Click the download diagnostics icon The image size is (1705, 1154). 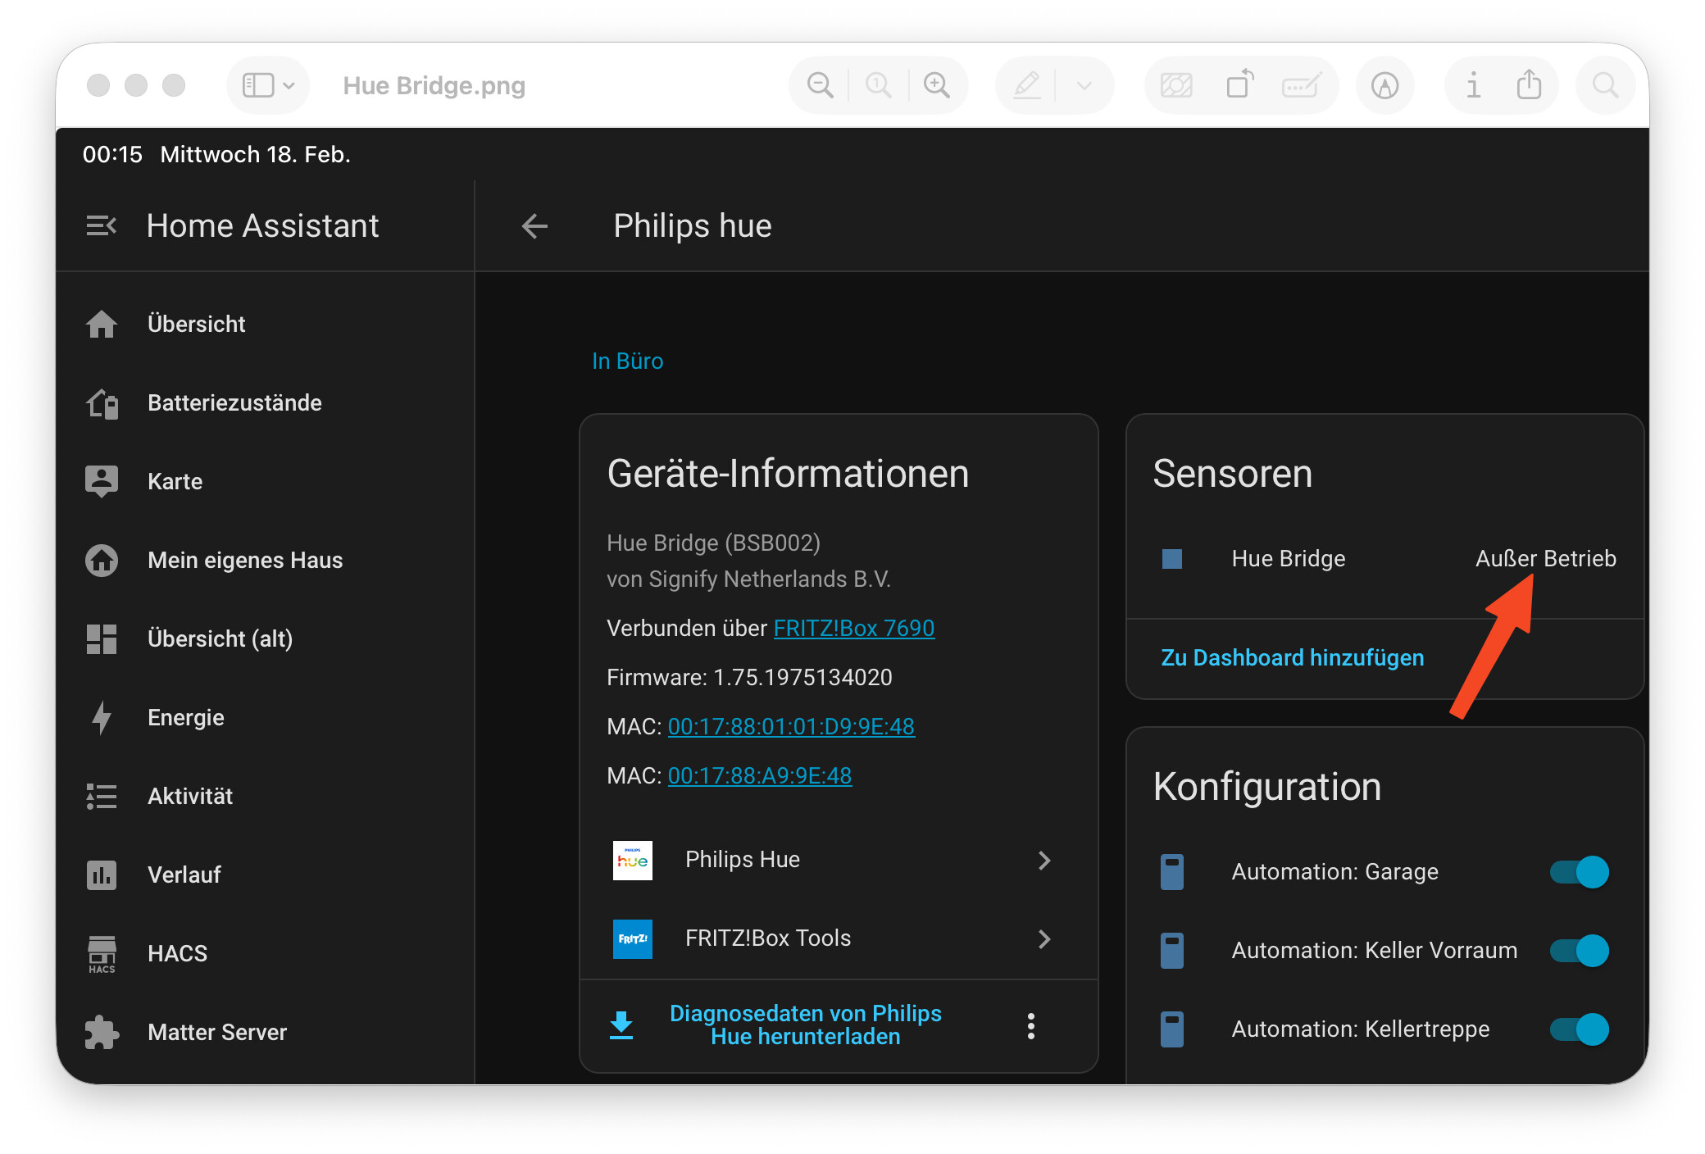[x=621, y=1025]
